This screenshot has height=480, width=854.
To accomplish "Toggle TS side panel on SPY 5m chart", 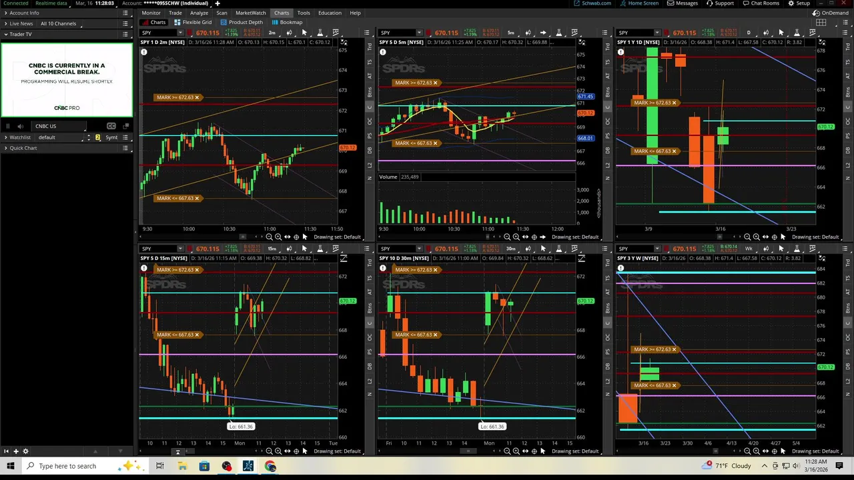I will click(x=608, y=62).
